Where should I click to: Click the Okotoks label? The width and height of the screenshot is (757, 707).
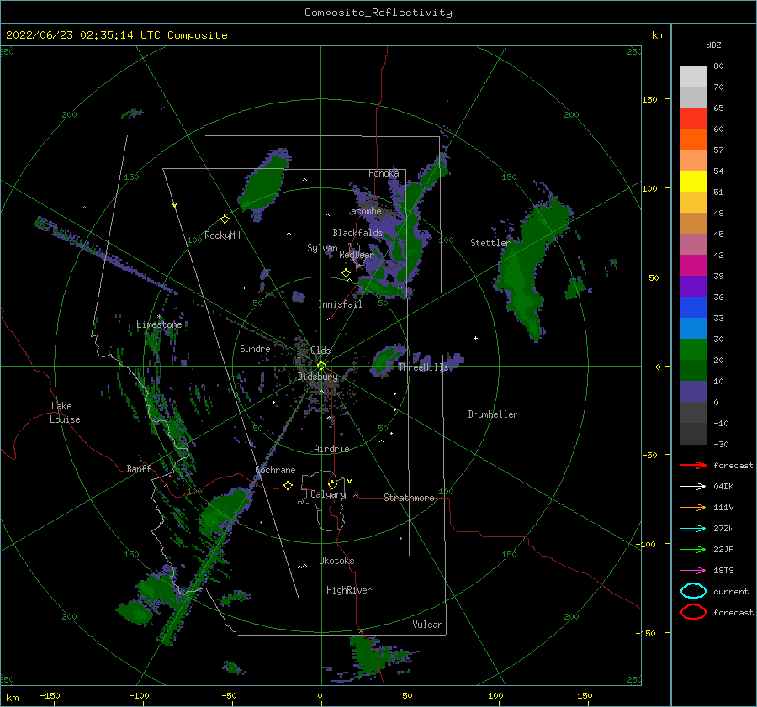(x=336, y=560)
